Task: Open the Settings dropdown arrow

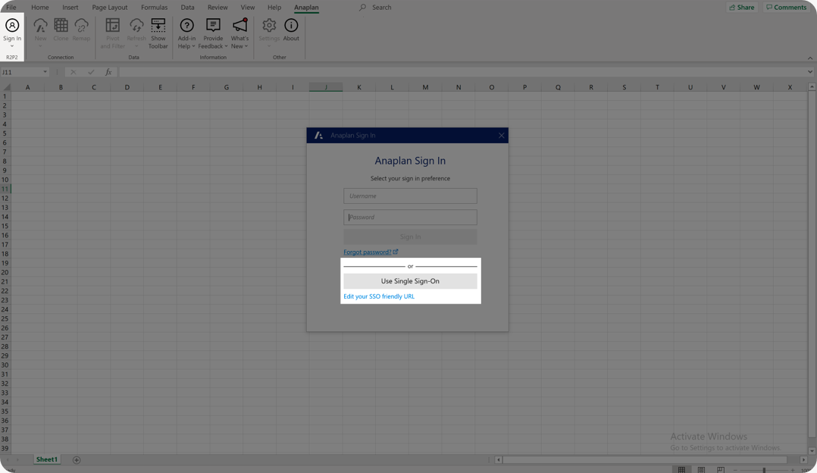Action: tap(269, 46)
